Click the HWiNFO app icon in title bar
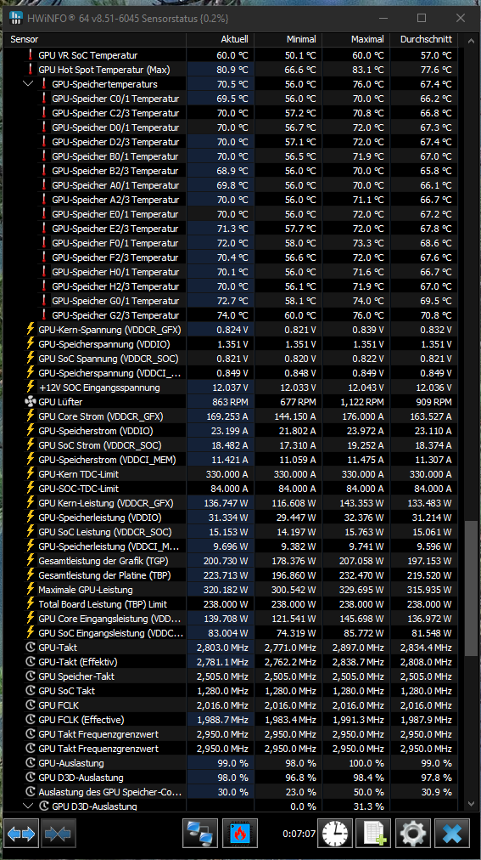The width and height of the screenshot is (481, 860). click(16, 18)
